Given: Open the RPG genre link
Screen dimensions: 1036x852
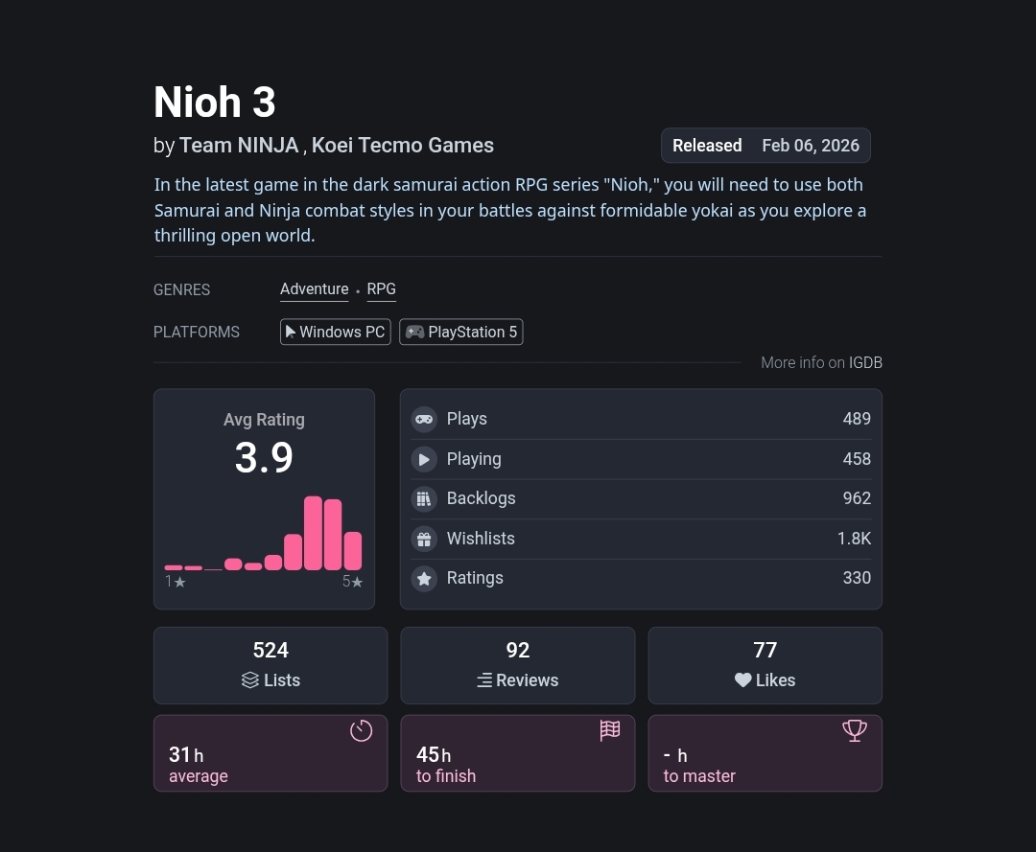Looking at the screenshot, I should pyautogui.click(x=381, y=289).
